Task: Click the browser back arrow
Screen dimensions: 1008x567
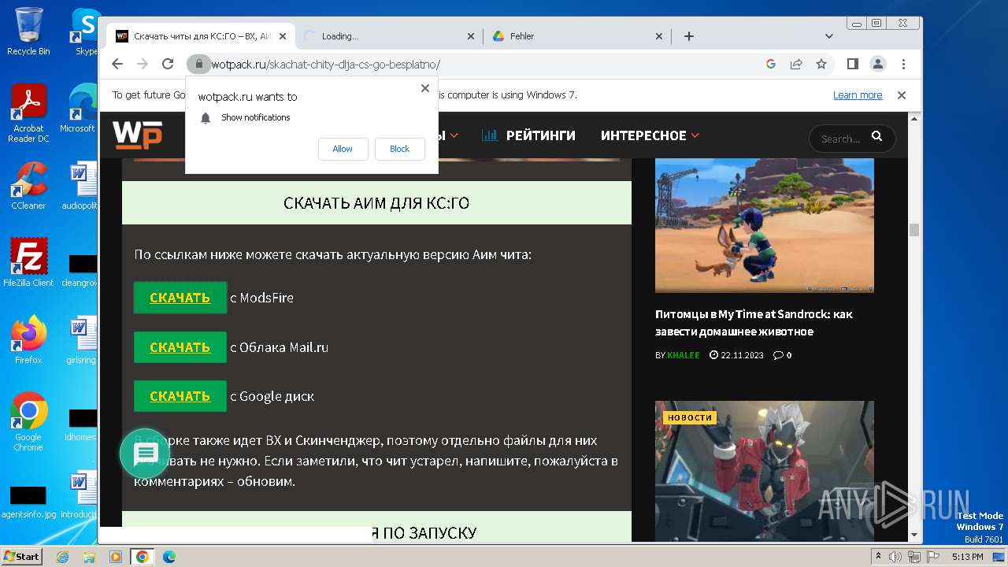Action: [117, 64]
